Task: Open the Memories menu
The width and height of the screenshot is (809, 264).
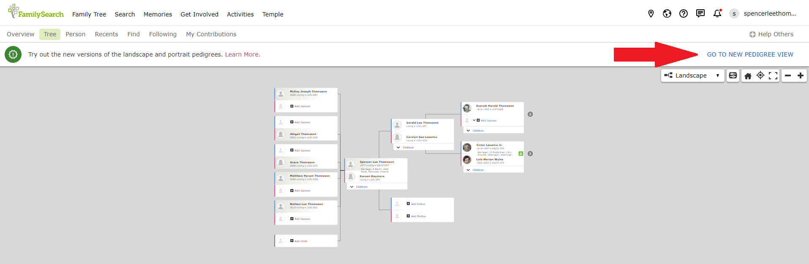Action: [158, 14]
